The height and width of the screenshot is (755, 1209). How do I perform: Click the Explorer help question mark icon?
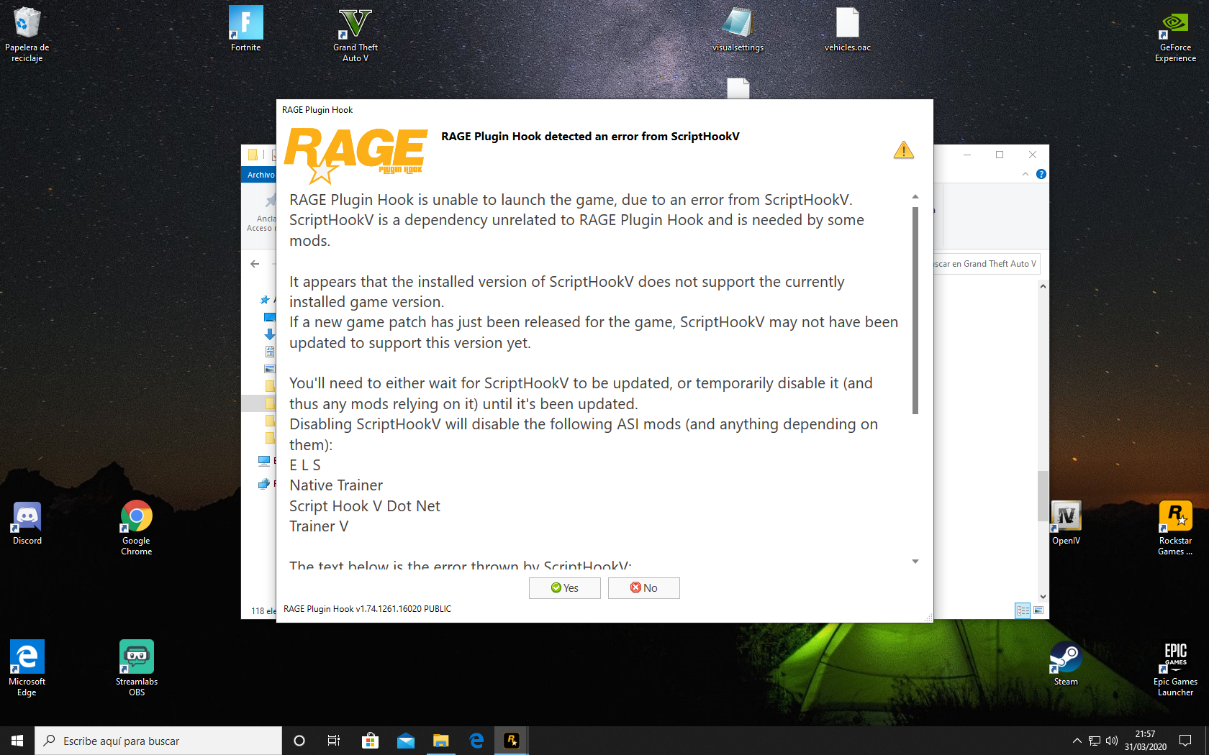[x=1041, y=174]
